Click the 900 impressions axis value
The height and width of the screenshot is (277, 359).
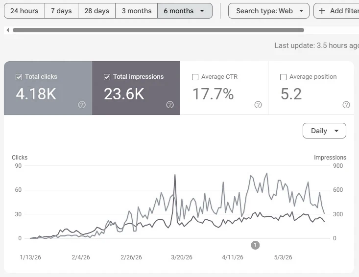(338, 165)
